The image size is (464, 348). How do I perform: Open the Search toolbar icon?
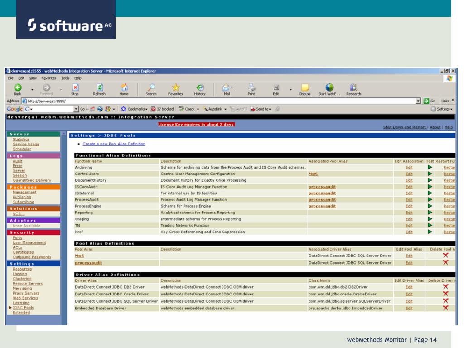(x=151, y=87)
